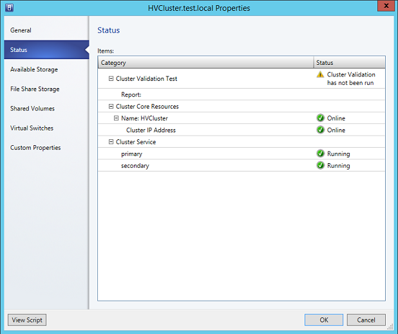398x334 pixels.
Task: Select the Virtual Switches page
Action: [x=32, y=128]
